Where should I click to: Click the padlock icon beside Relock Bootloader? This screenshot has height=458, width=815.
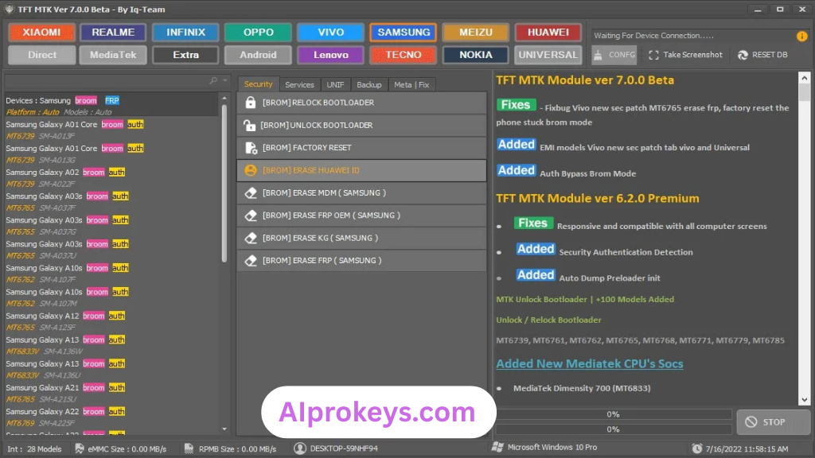coord(251,103)
